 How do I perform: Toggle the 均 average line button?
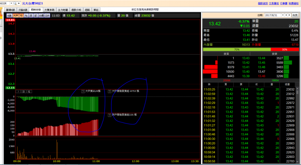pyautogui.click(x=21, y=15)
